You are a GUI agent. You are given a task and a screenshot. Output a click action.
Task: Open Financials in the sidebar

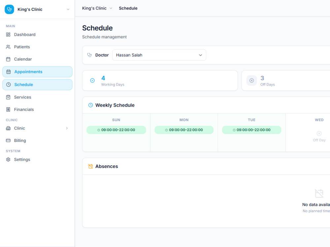click(x=37, y=109)
